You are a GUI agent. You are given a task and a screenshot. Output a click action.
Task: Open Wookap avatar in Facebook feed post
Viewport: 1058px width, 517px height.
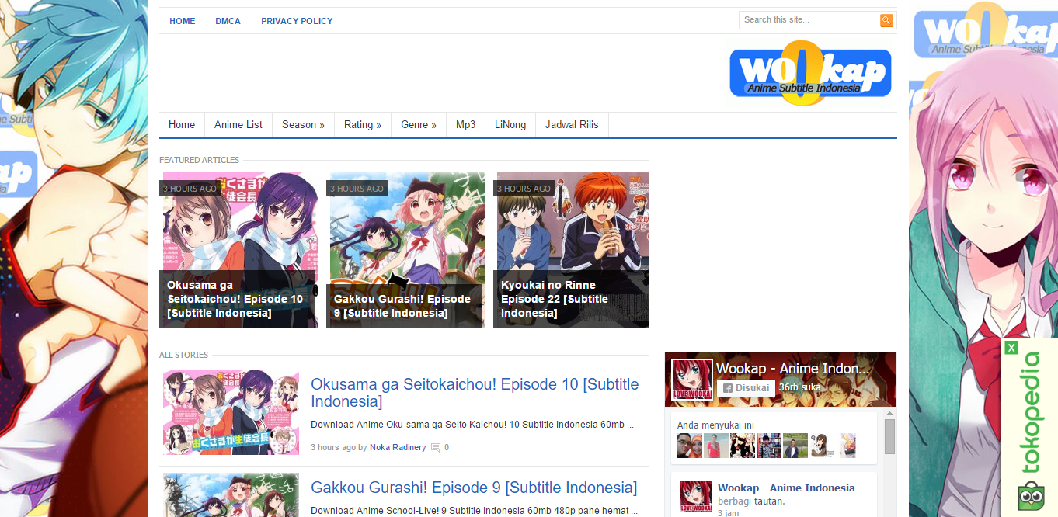696,497
